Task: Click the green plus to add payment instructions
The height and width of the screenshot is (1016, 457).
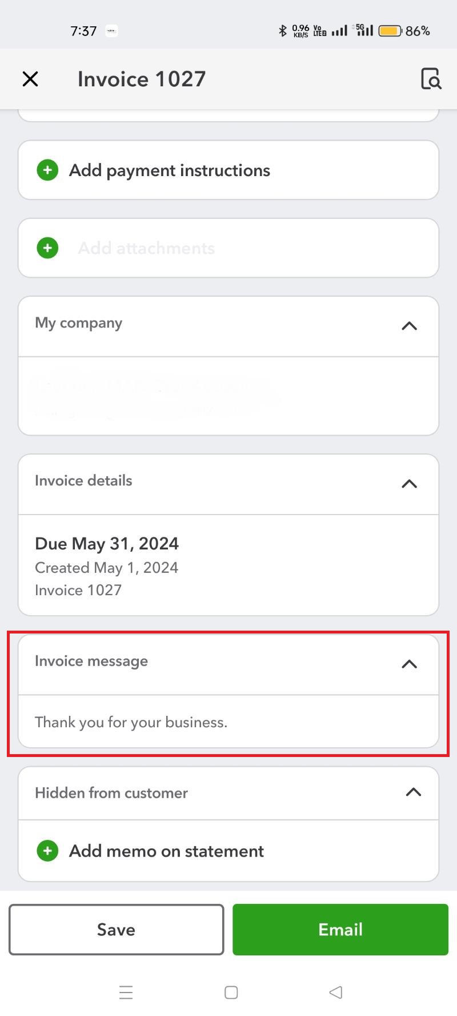Action: [47, 170]
